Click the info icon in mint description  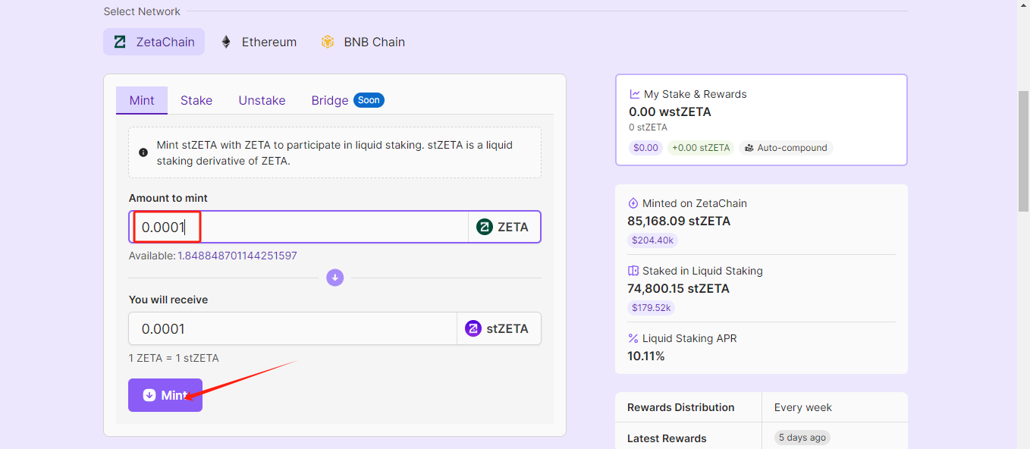[x=143, y=152]
